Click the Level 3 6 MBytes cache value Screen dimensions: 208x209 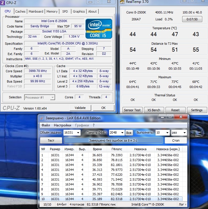[x=83, y=86]
